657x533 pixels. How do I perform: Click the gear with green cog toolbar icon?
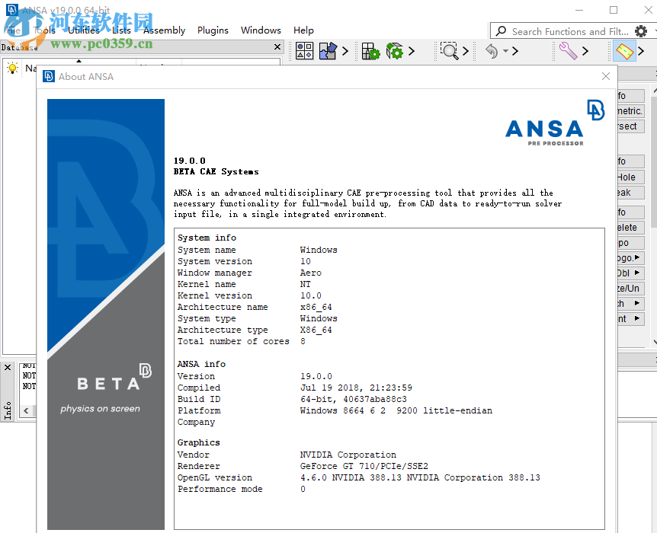point(393,50)
